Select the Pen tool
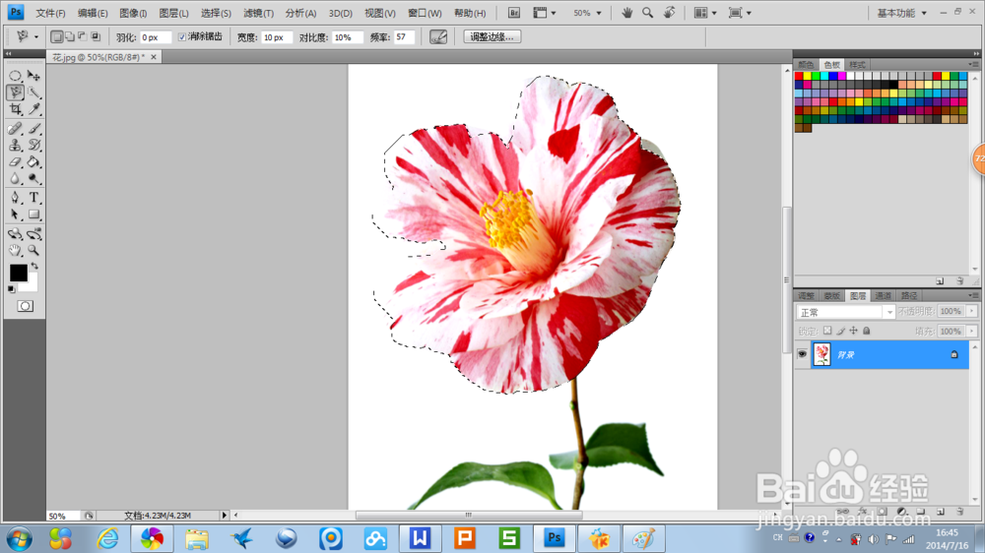Viewport: 985px width, 553px height. 15,198
